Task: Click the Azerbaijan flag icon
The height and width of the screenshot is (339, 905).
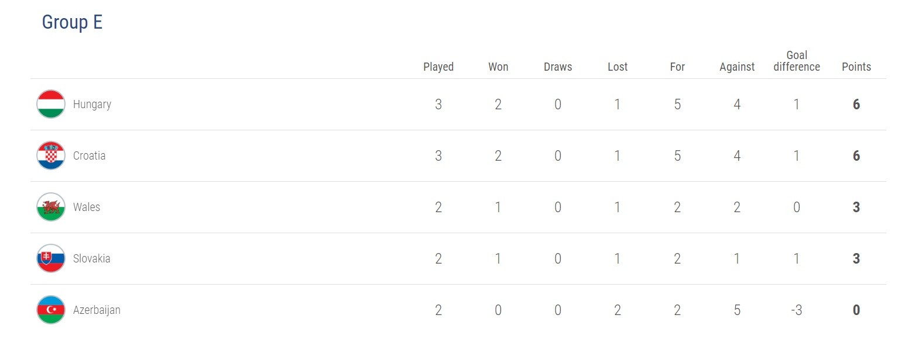Action: 51,310
